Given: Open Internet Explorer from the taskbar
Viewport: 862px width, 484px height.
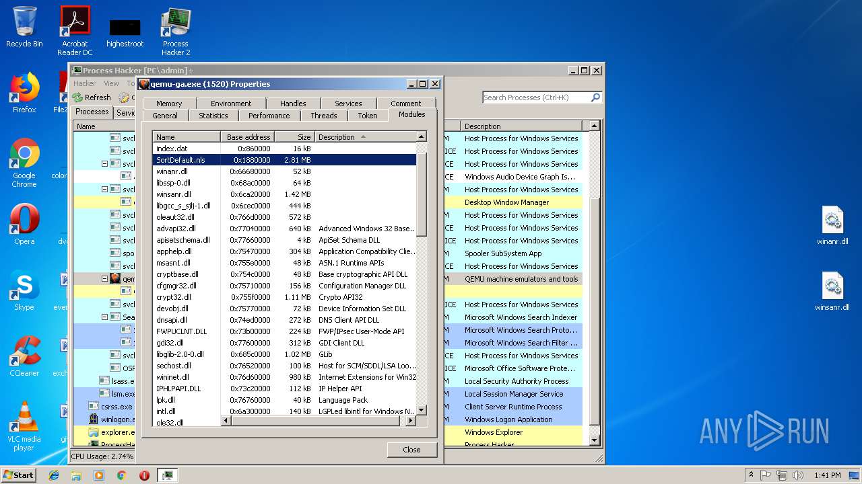Looking at the screenshot, I should coord(54,475).
